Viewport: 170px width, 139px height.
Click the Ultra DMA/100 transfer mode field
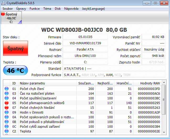pos(85,56)
